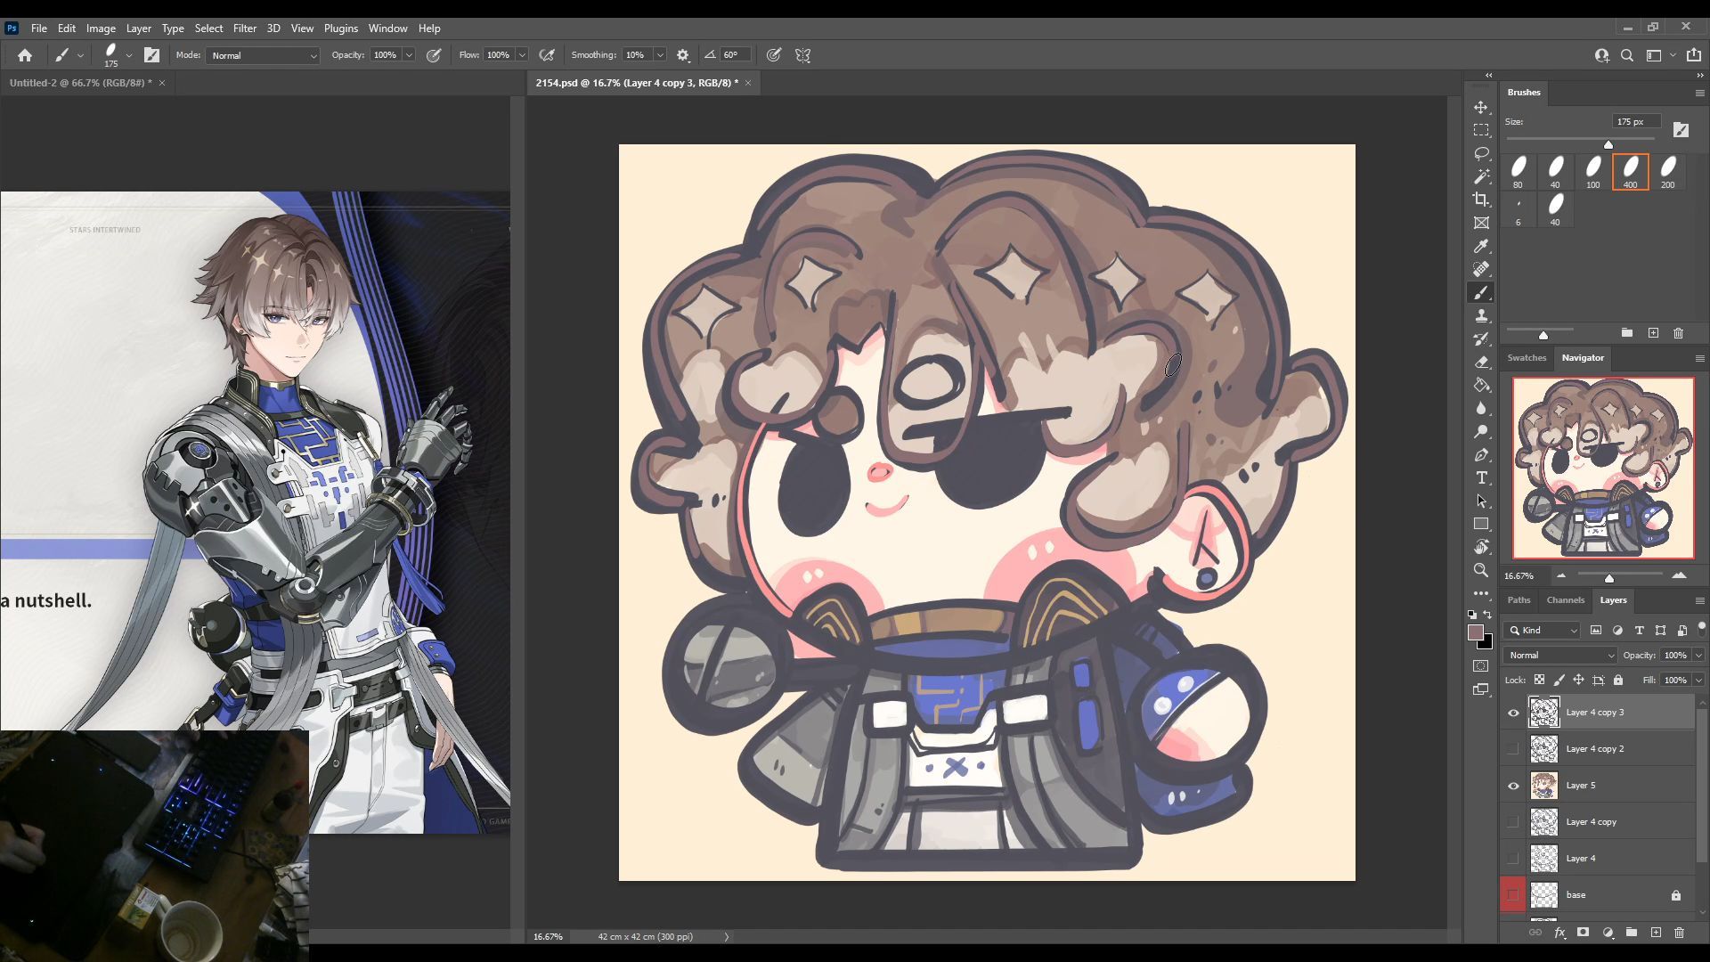The height and width of the screenshot is (962, 1710).
Task: Toggle visibility of the base layer
Action: 1513,895
